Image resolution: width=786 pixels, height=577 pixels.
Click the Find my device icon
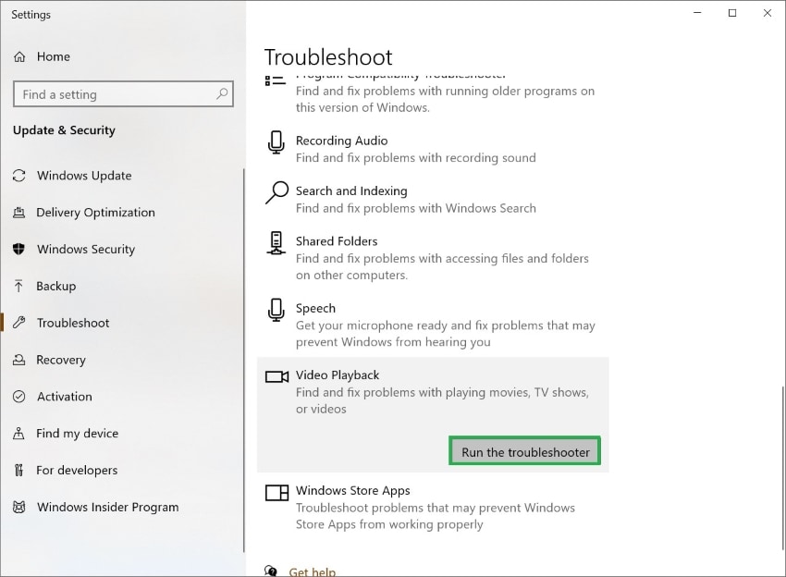19,434
